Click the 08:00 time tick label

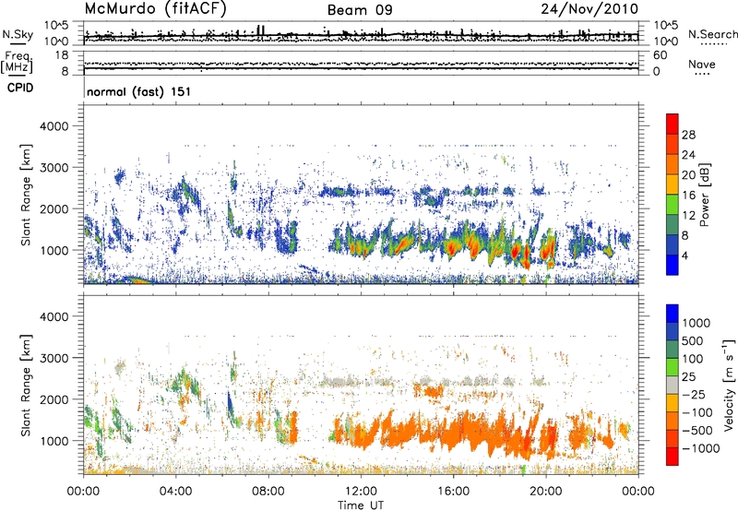(268, 492)
